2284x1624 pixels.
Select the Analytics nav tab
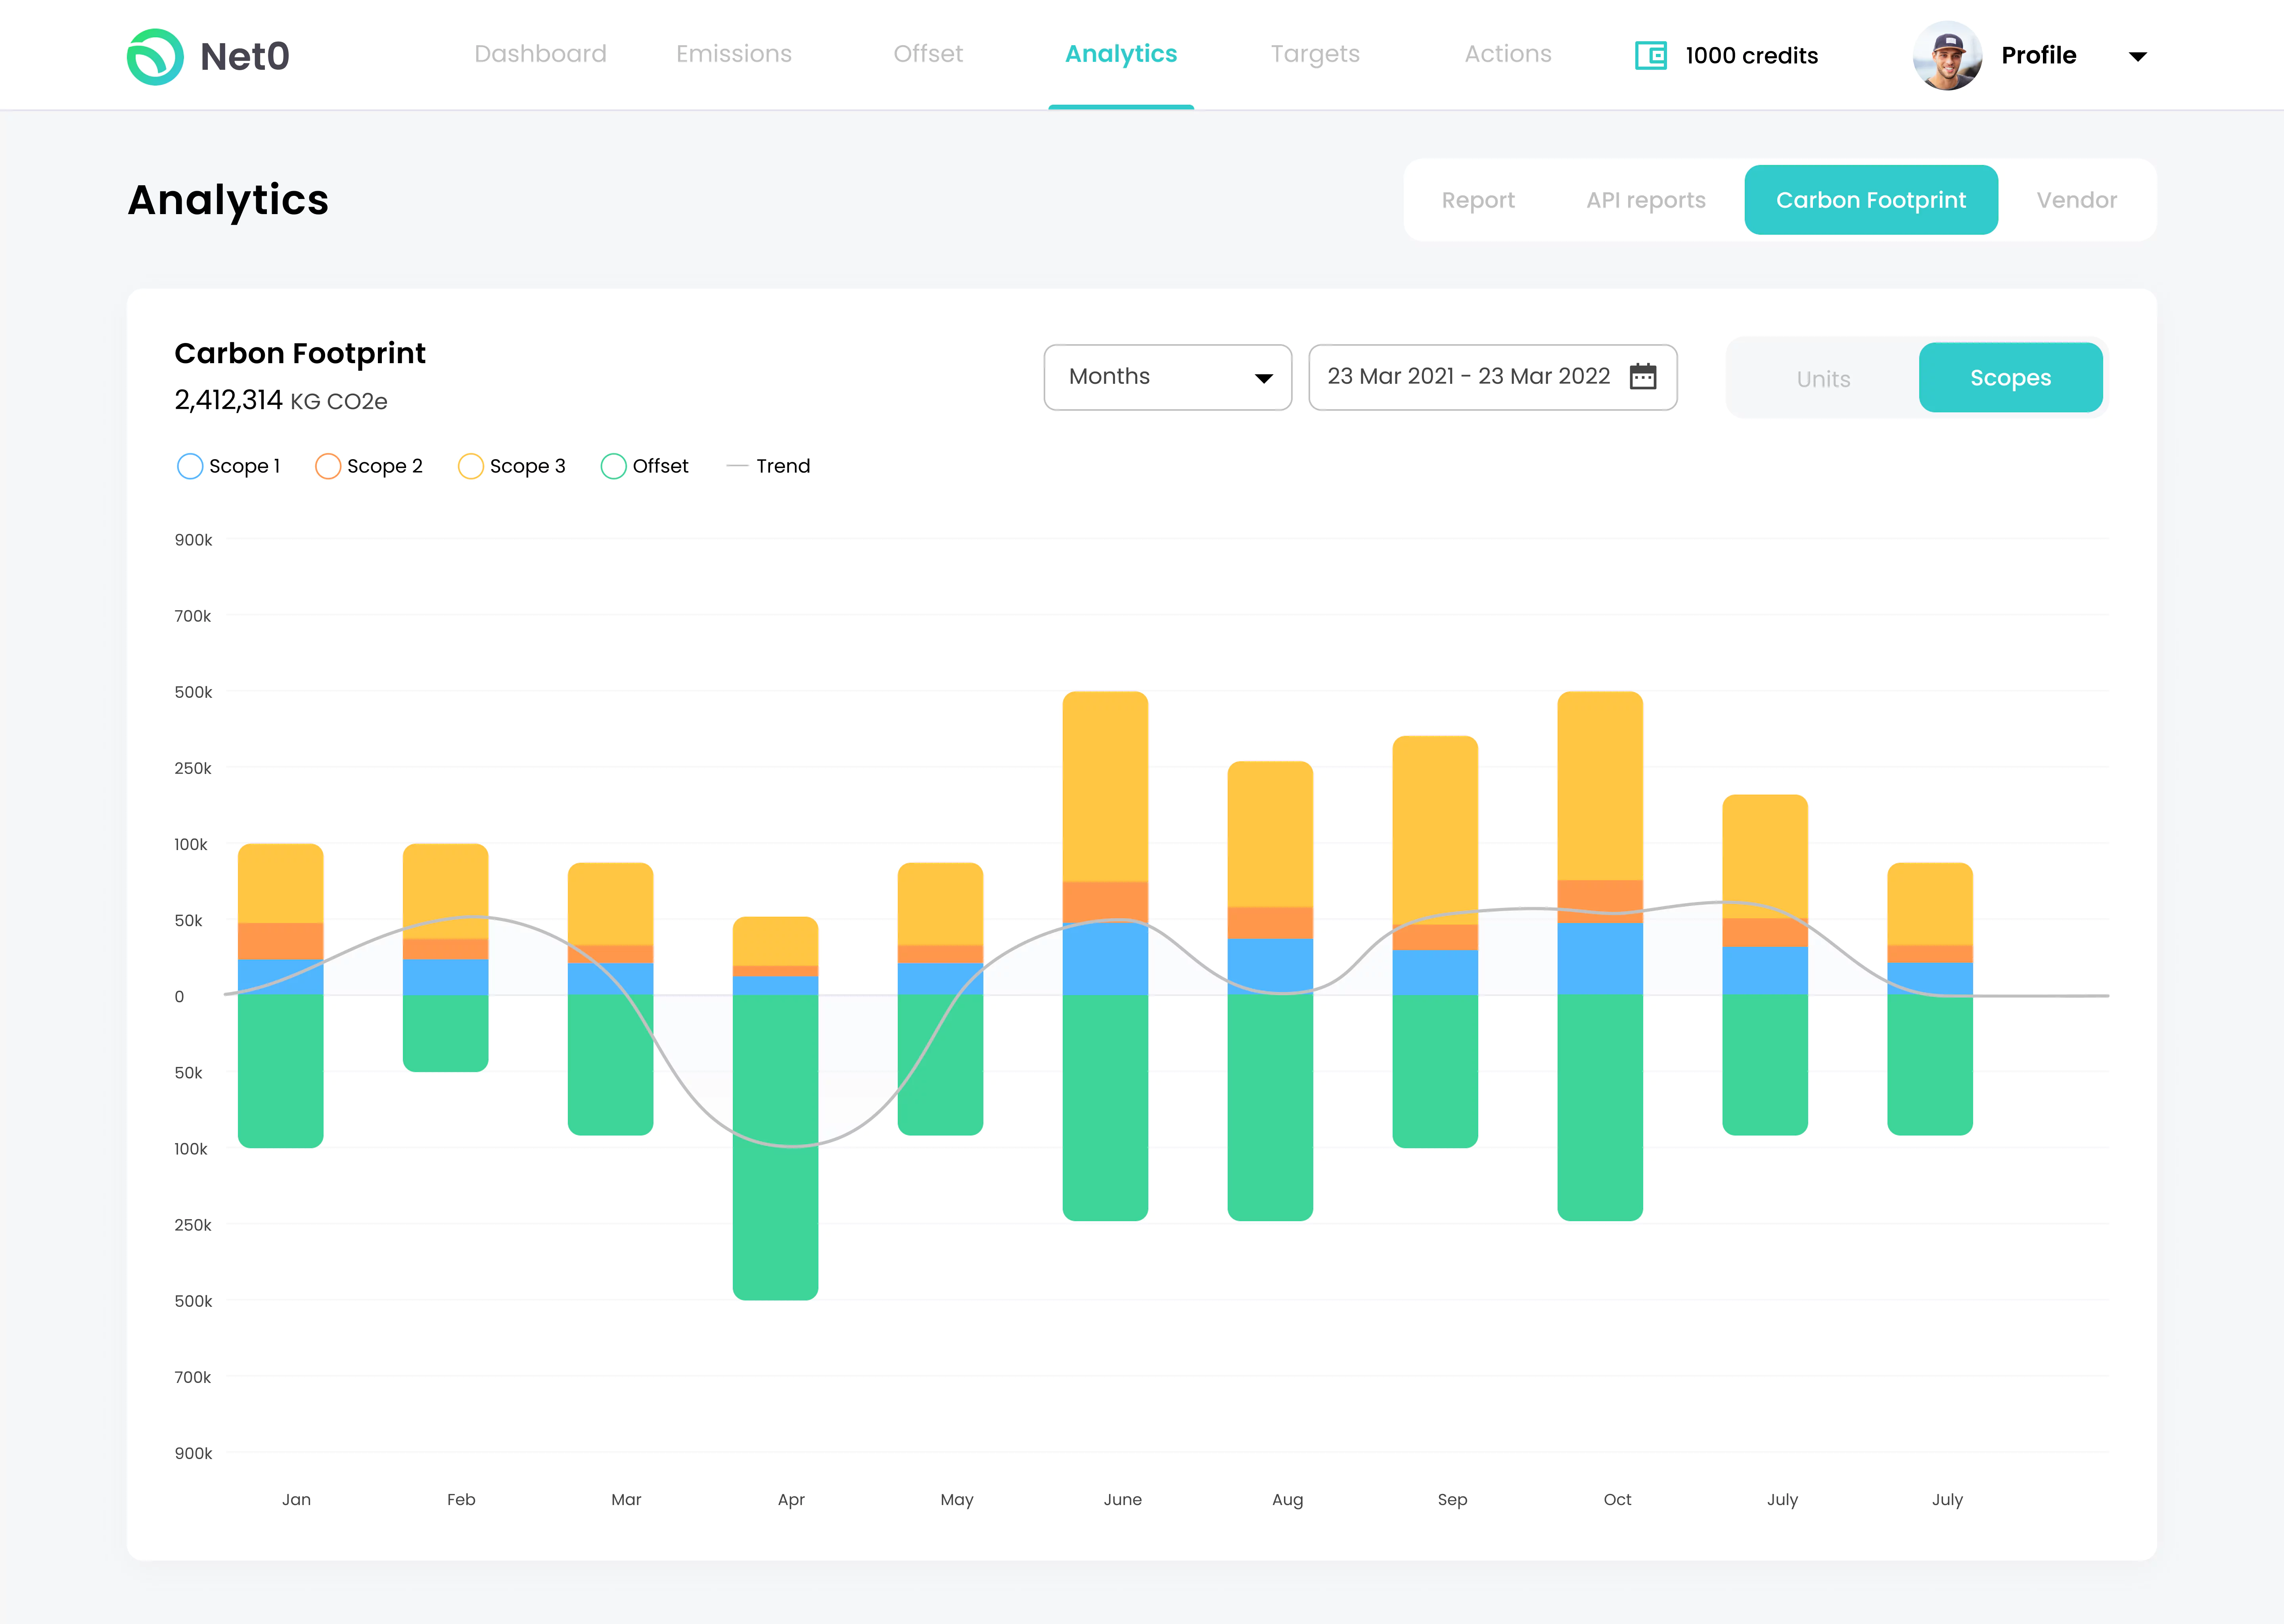pyautogui.click(x=1121, y=54)
